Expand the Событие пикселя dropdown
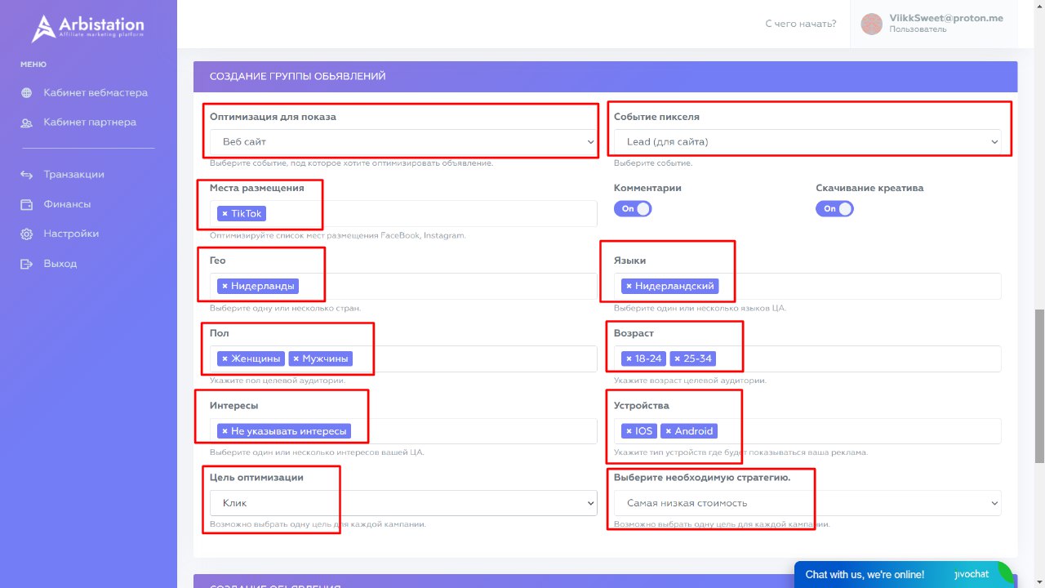The image size is (1045, 588). (x=807, y=142)
